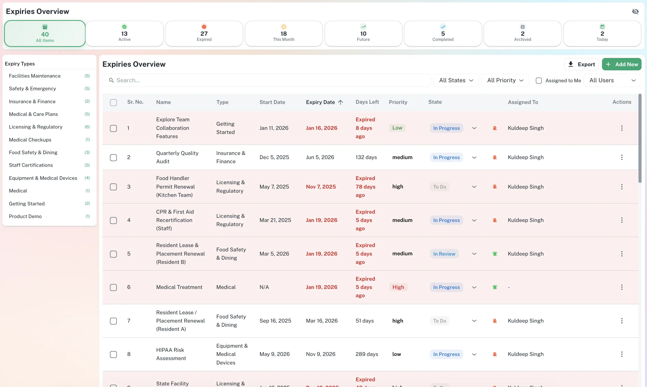The height and width of the screenshot is (387, 647).
Task: Focus the Search input field
Action: coord(266,80)
